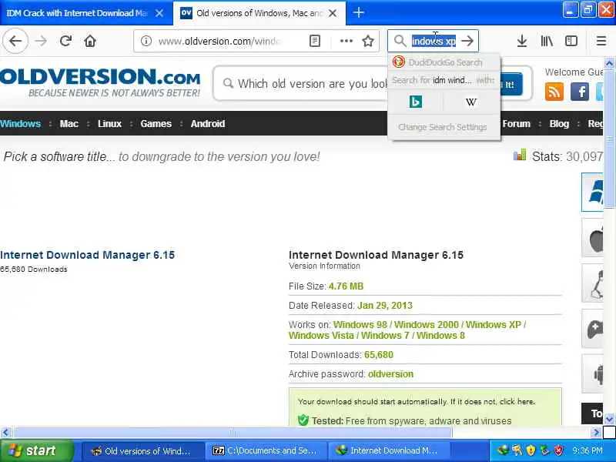Click the 4.76 MB file size value

[x=346, y=286]
